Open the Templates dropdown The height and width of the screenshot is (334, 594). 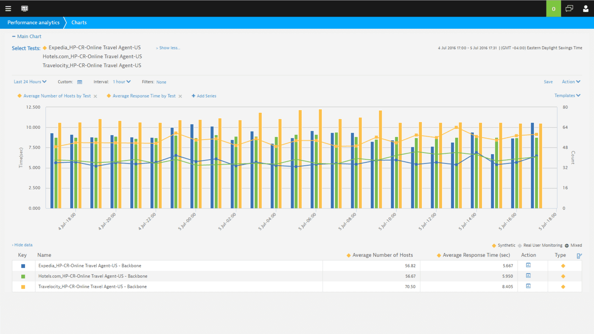(567, 95)
